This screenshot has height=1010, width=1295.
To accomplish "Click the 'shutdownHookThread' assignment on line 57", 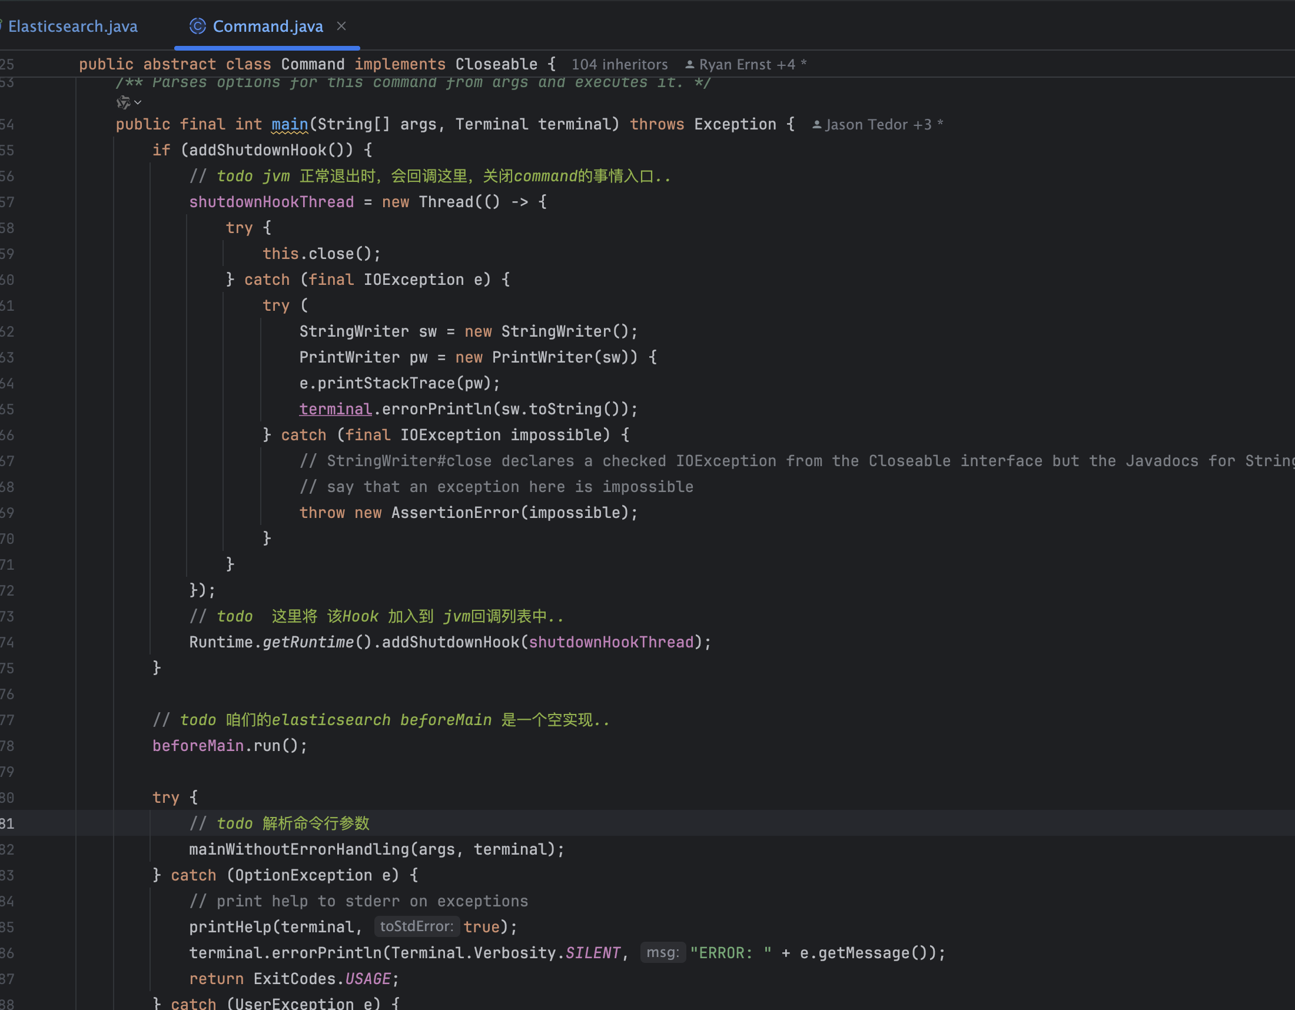I will [x=271, y=202].
